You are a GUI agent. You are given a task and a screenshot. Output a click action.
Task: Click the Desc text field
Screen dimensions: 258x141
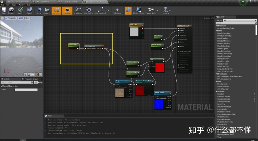[26, 90]
